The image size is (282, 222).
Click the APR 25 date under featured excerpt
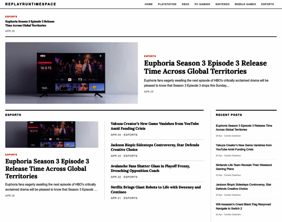(148, 92)
